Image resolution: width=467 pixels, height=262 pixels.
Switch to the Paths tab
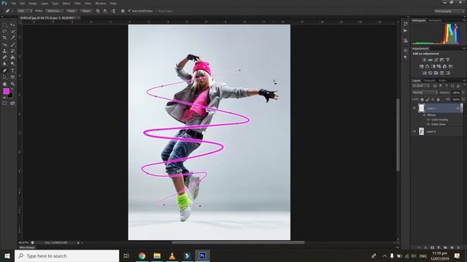443,81
